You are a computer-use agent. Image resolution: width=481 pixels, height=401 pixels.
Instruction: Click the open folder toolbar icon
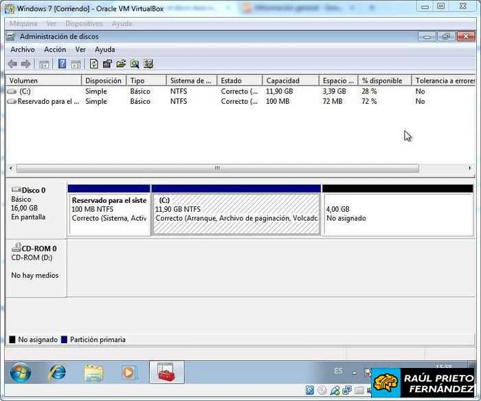click(x=121, y=64)
